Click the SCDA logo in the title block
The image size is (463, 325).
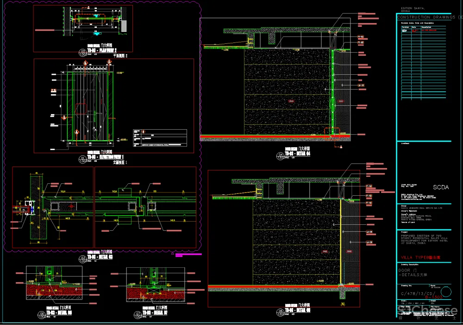pos(440,187)
